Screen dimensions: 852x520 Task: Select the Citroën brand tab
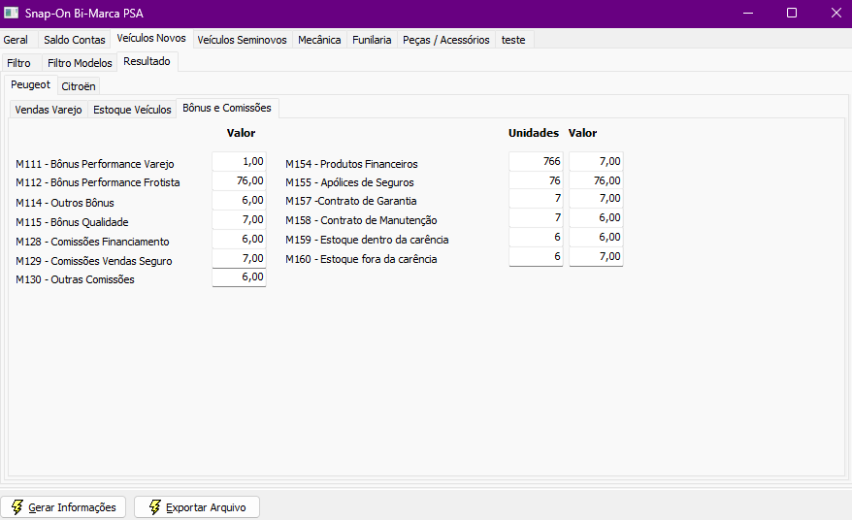79,86
